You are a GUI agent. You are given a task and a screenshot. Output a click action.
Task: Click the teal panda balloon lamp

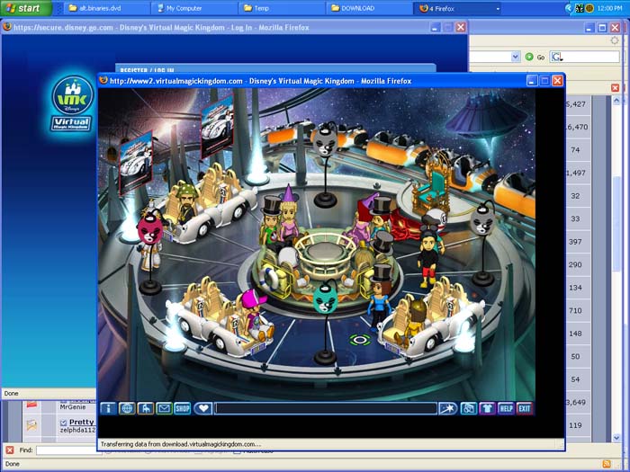click(x=326, y=299)
